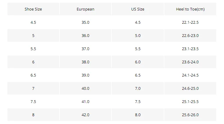
Task: Click the Shoe Size column header
Action: [33, 9]
